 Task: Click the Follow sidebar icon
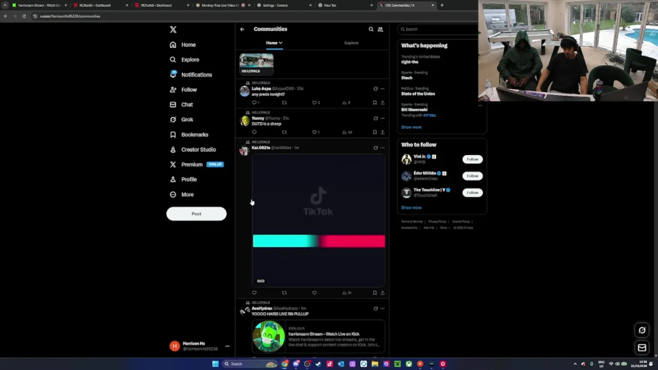[x=173, y=89]
